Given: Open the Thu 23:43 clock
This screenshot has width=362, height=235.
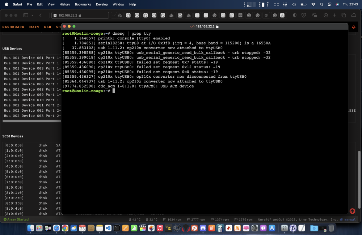Looking at the screenshot, I should point(350,4).
